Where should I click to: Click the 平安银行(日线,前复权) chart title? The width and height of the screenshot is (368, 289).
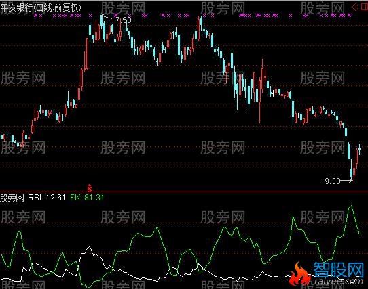pyautogui.click(x=41, y=7)
